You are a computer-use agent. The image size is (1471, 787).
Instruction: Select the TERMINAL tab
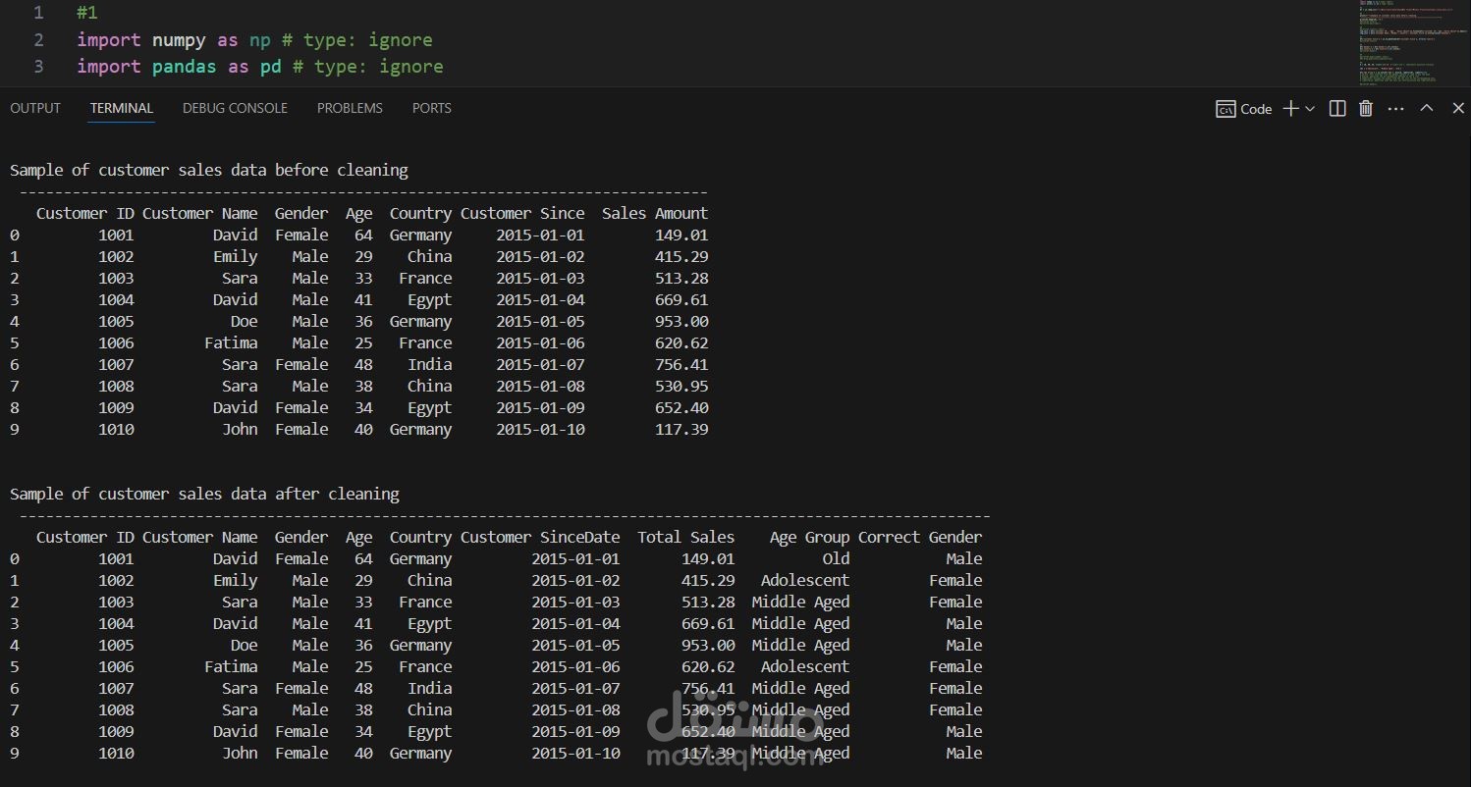[x=122, y=108]
